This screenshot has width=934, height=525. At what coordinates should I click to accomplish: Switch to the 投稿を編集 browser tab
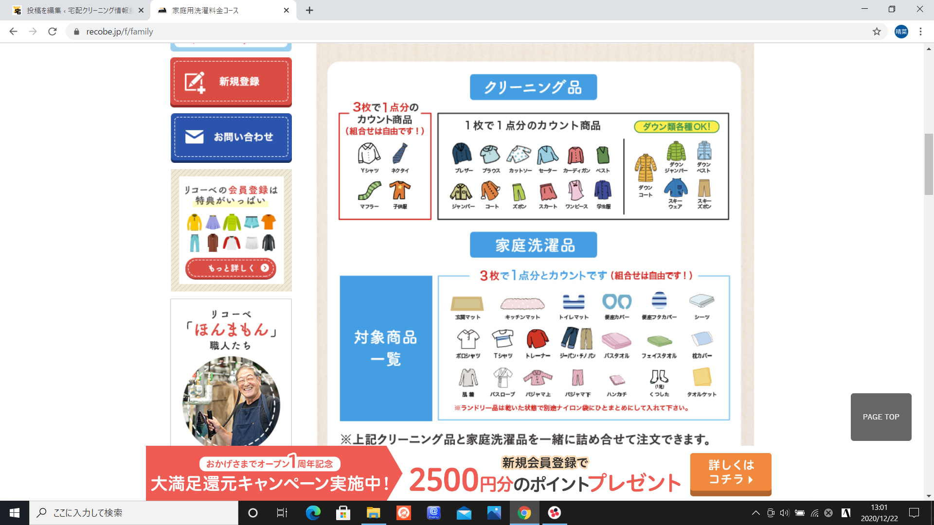[x=78, y=10]
